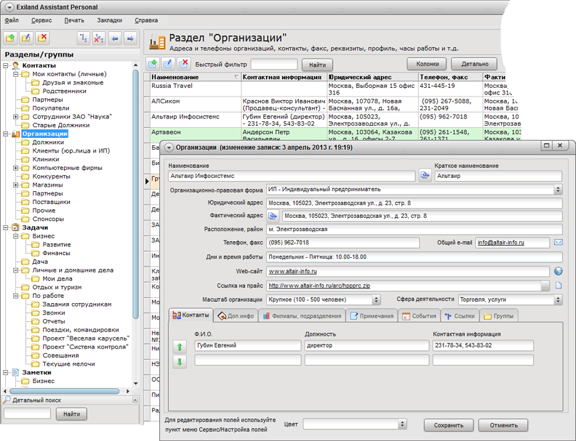
Task: Open the Организационно-правовая форма dropdown
Action: [x=558, y=190]
